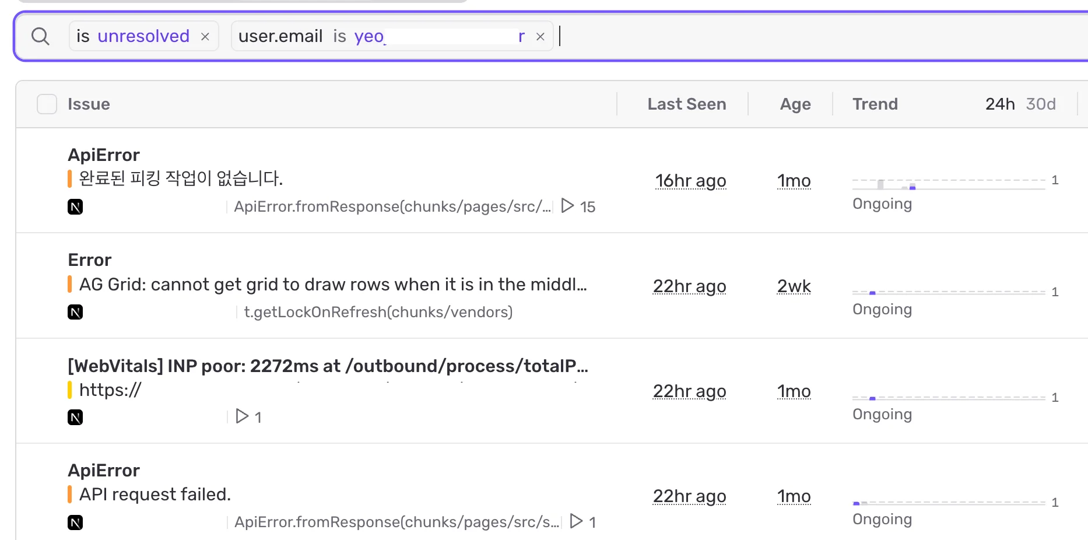Open the ApiError issue with Korean picking message

[104, 155]
